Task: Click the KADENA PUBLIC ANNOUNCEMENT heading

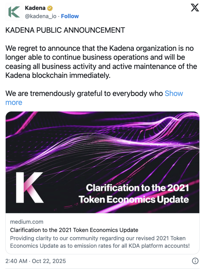Action: 65,30
